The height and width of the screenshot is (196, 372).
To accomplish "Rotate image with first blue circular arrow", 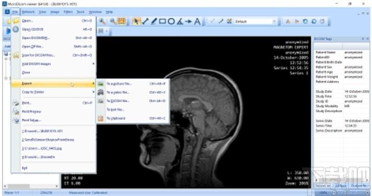I will pyautogui.click(x=306, y=21).
